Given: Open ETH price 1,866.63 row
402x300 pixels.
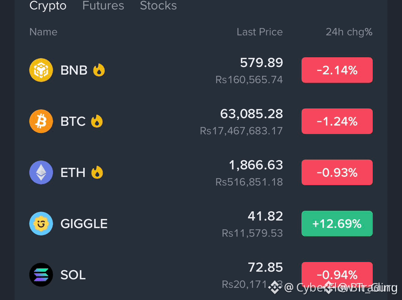Looking at the screenshot, I should (x=201, y=172).
